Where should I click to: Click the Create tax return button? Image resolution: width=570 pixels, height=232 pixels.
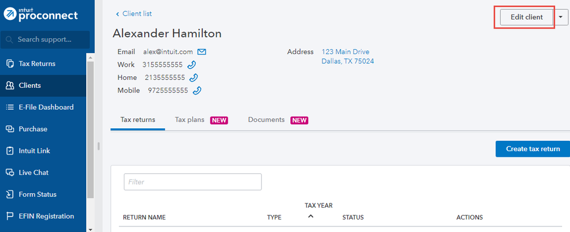click(532, 149)
